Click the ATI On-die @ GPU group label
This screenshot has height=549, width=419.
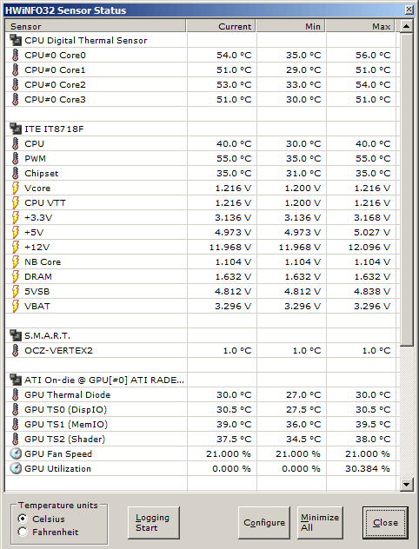pyautogui.click(x=104, y=380)
